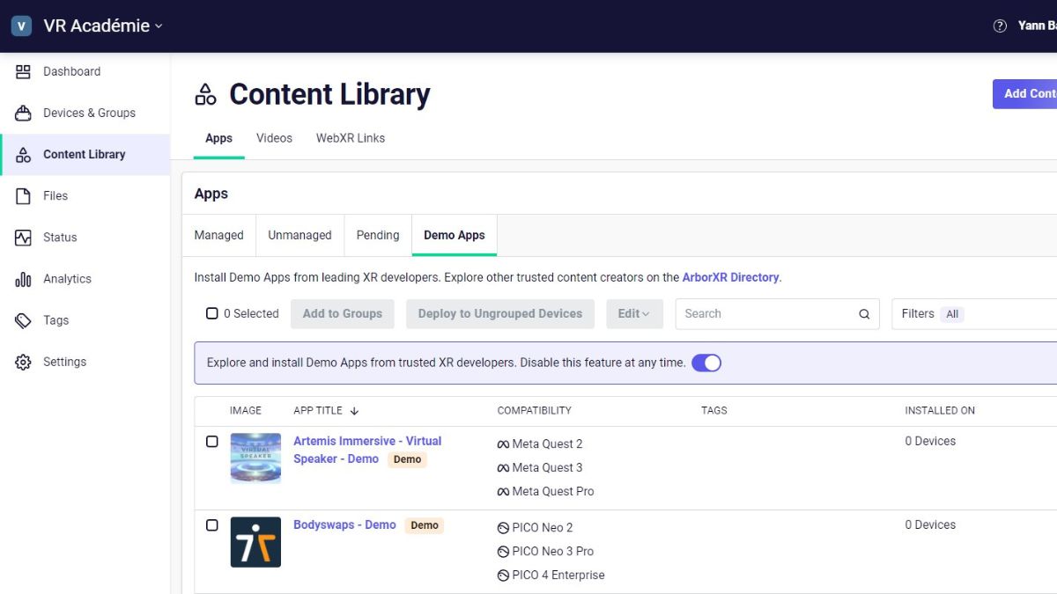Open the Bodyswaps - Demo link

click(x=344, y=525)
